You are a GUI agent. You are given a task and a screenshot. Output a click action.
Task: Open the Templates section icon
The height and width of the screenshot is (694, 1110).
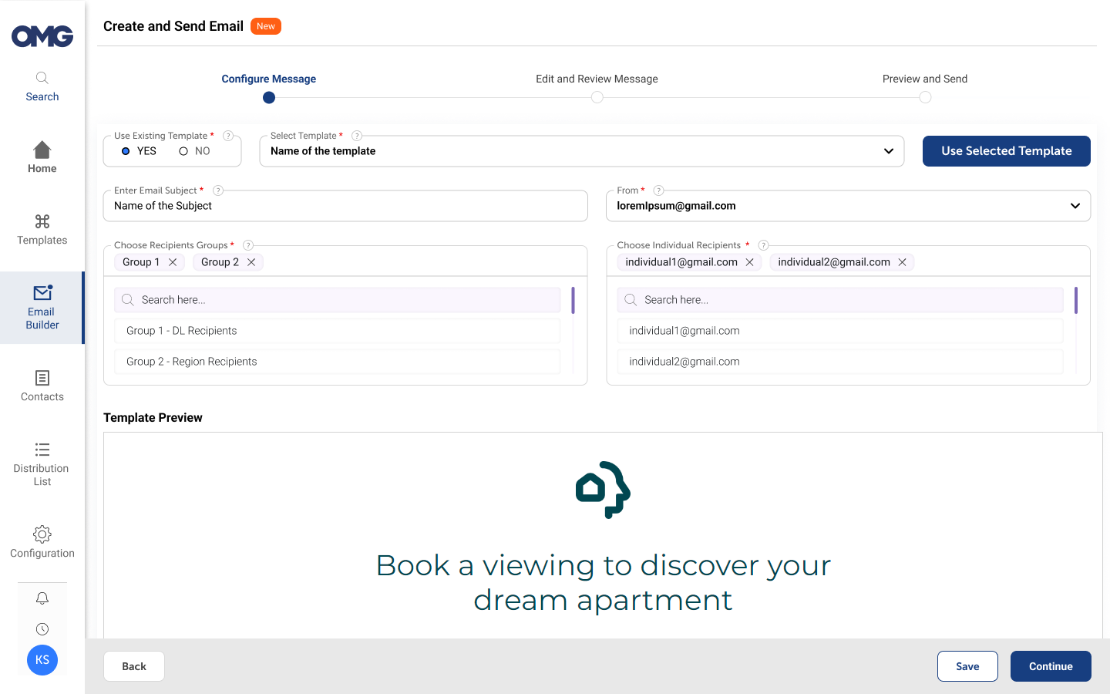[x=42, y=222]
